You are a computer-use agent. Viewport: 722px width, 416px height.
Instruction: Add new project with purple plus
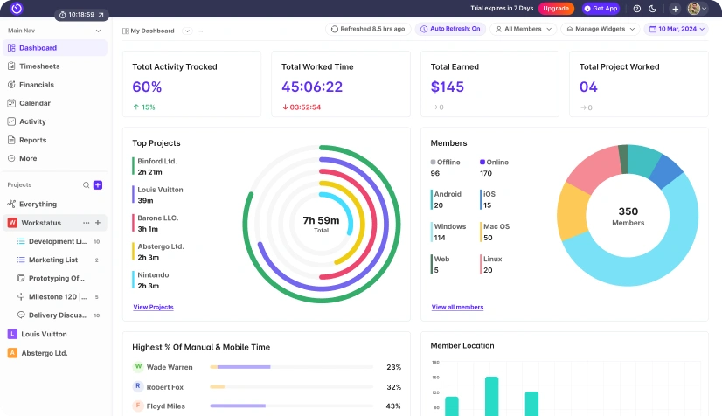click(98, 185)
